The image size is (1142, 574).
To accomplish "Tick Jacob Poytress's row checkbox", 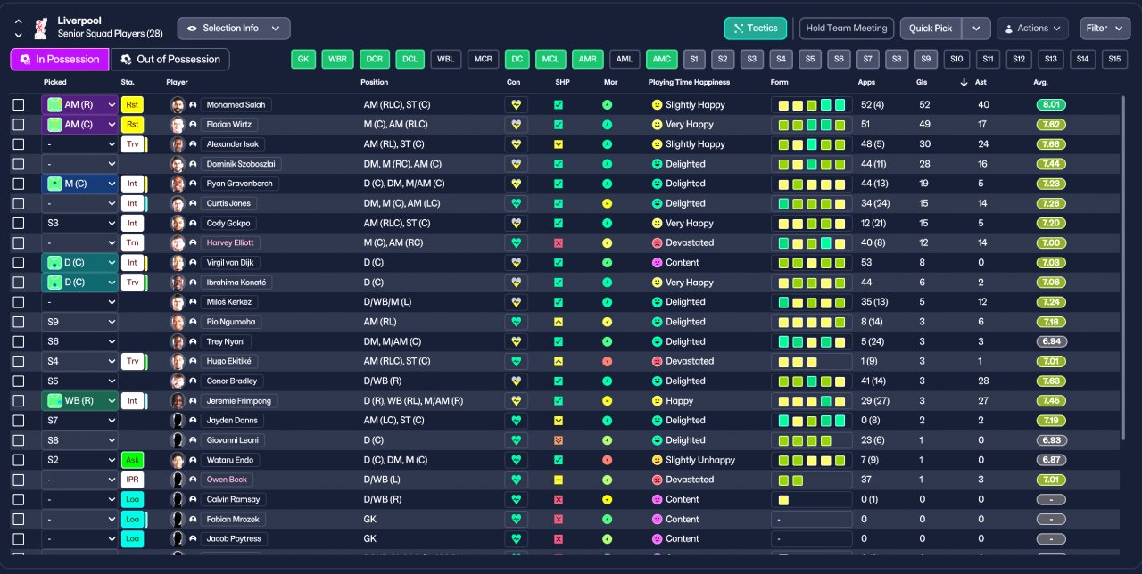I will (x=19, y=538).
